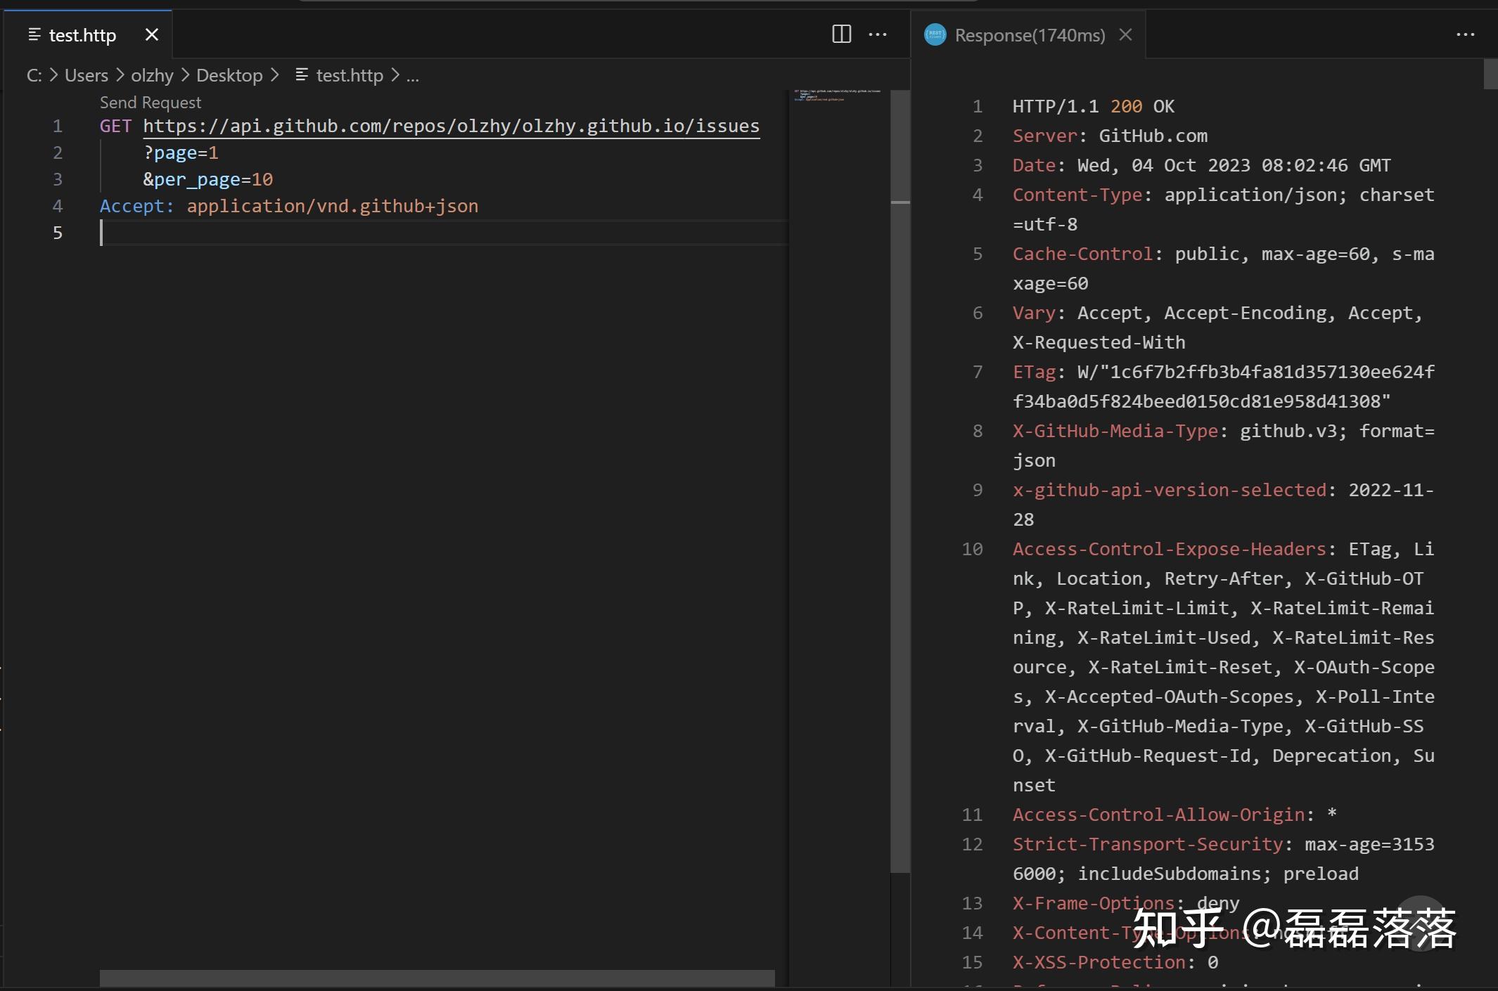Click the x-github-api-version-selected header name
This screenshot has height=991, width=1498.
1170,490
